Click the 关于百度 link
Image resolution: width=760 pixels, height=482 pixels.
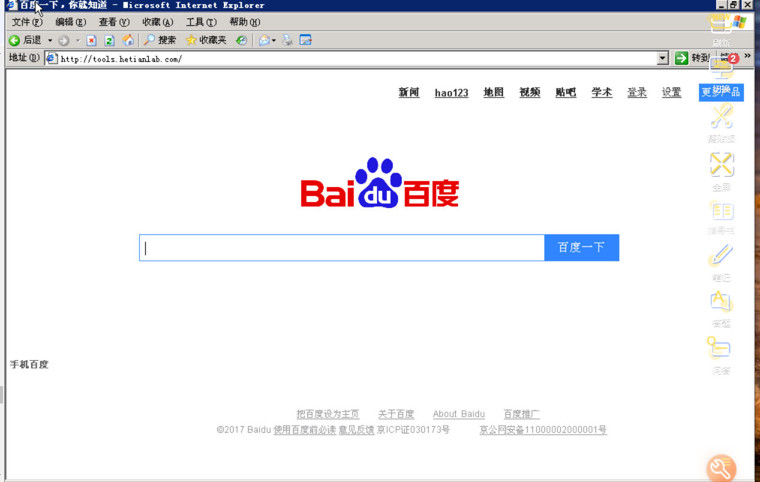coord(396,414)
